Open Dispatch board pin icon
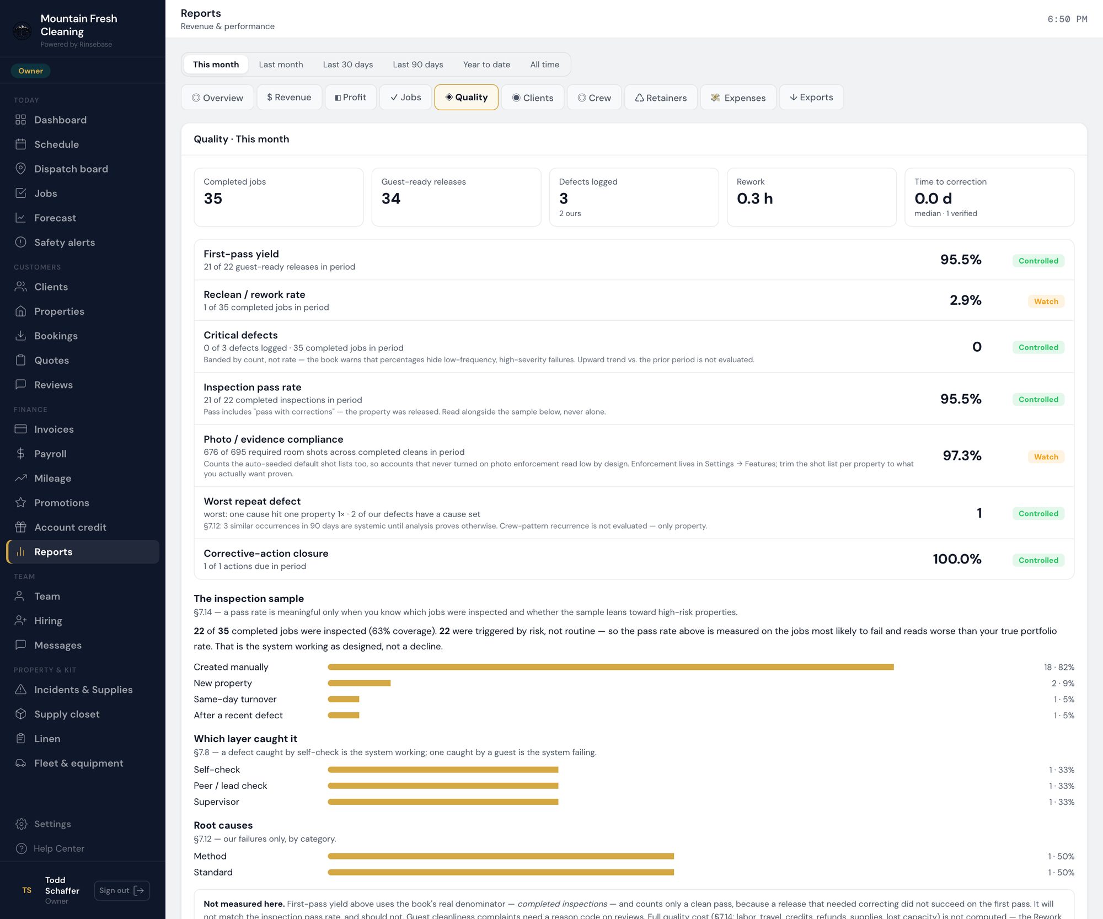The width and height of the screenshot is (1103, 919). pos(20,169)
